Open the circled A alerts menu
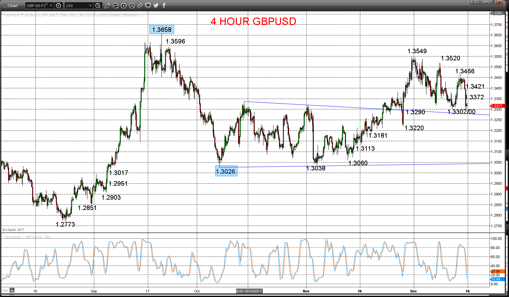 132,6
